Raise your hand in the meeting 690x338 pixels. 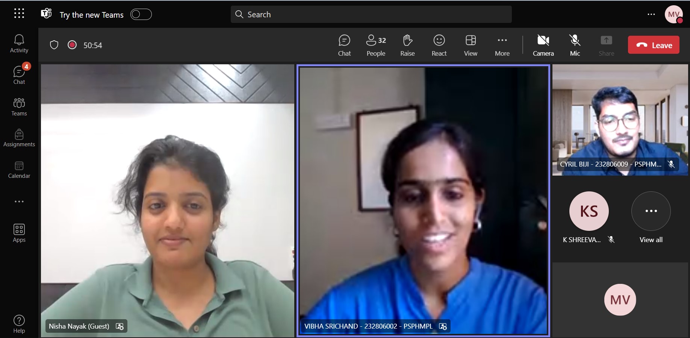click(x=407, y=45)
